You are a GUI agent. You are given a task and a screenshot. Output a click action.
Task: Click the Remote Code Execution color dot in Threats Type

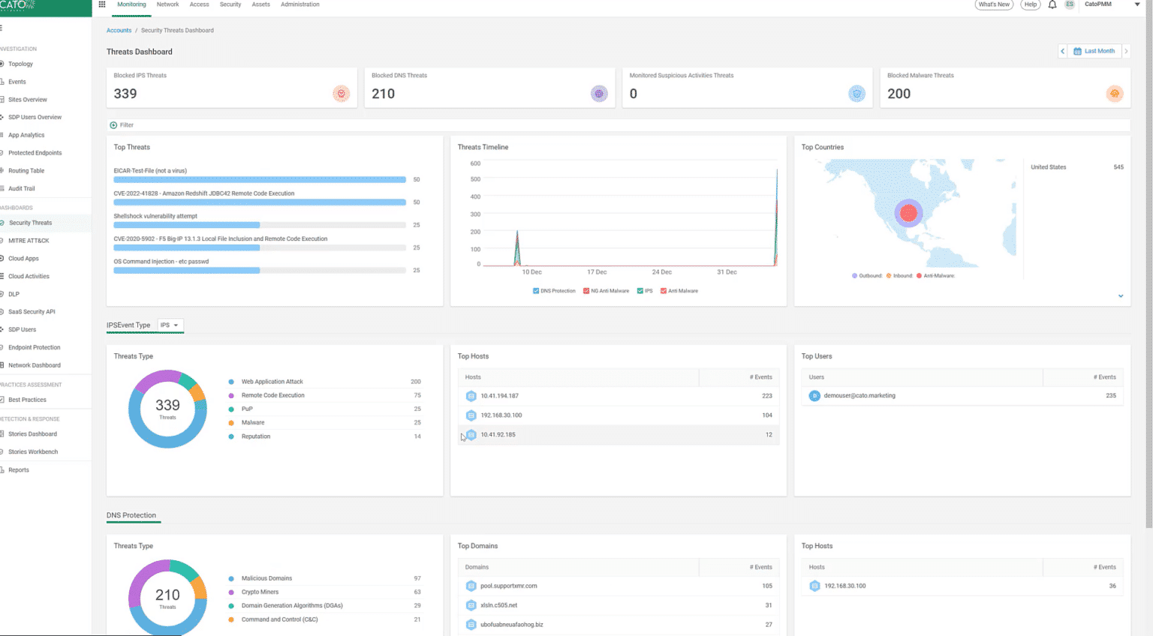230,395
